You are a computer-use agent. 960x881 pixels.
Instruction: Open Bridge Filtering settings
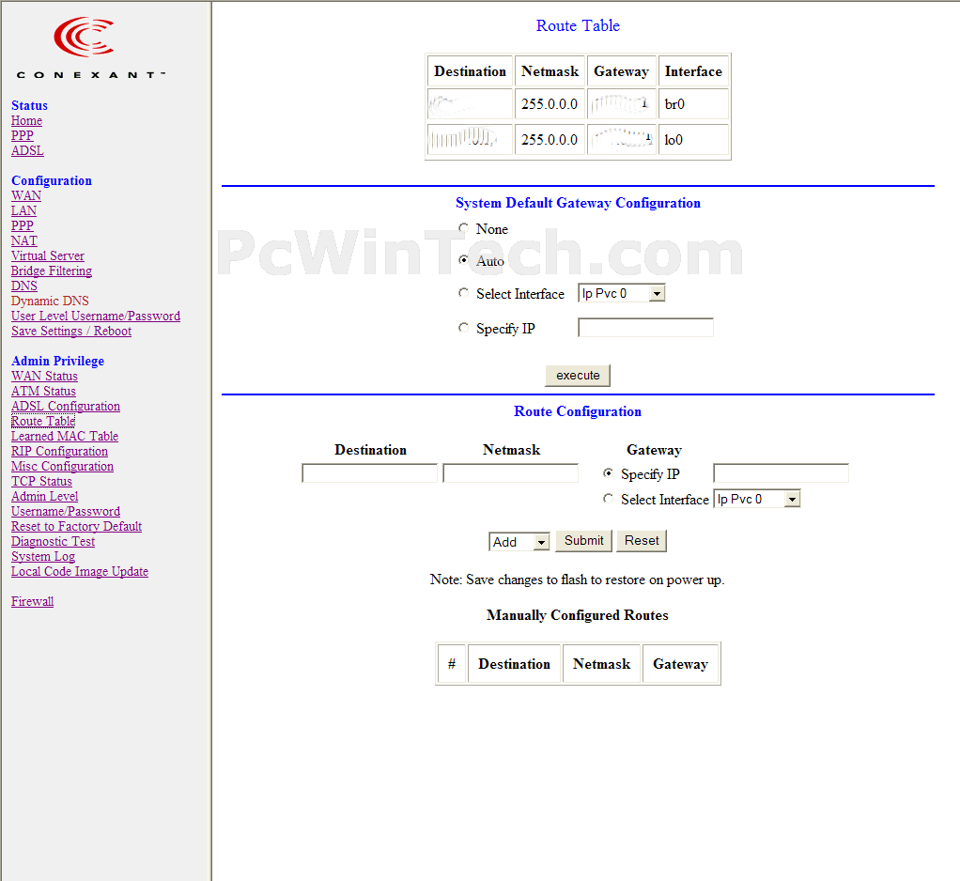click(x=52, y=270)
